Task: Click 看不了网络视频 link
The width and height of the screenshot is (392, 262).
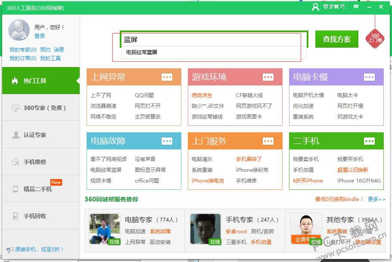Action: point(109,159)
